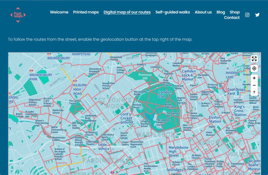Click The Carlton Tavern label
Image resolution: width=268 pixels, height=175 pixels.
(x=75, y=102)
